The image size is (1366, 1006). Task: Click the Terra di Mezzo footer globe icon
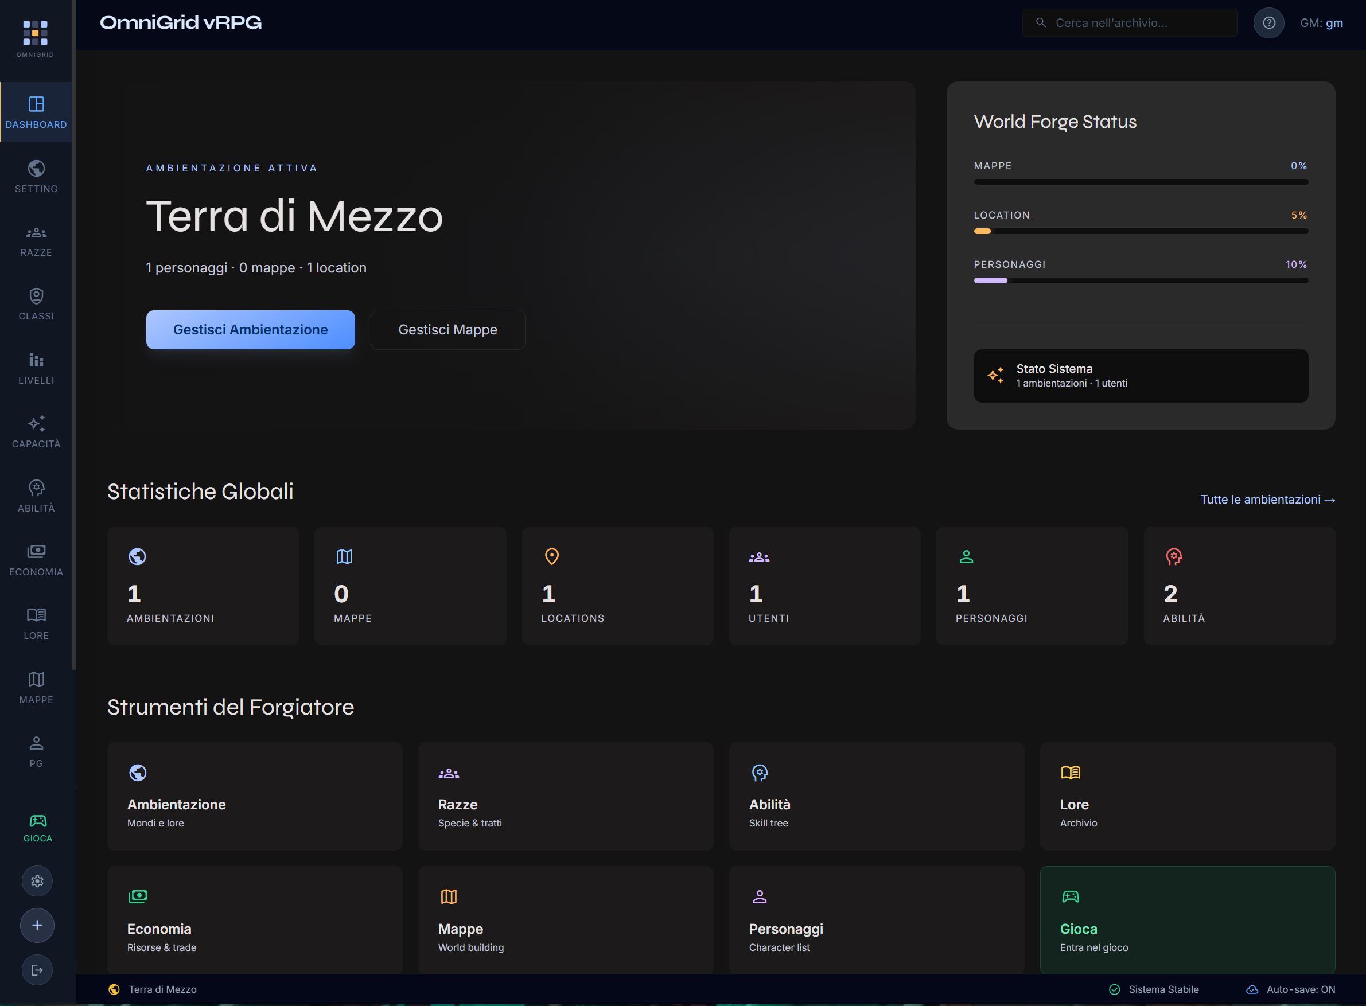(x=114, y=989)
